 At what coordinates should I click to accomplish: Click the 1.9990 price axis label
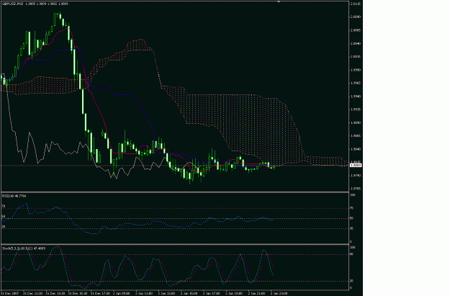[355, 70]
